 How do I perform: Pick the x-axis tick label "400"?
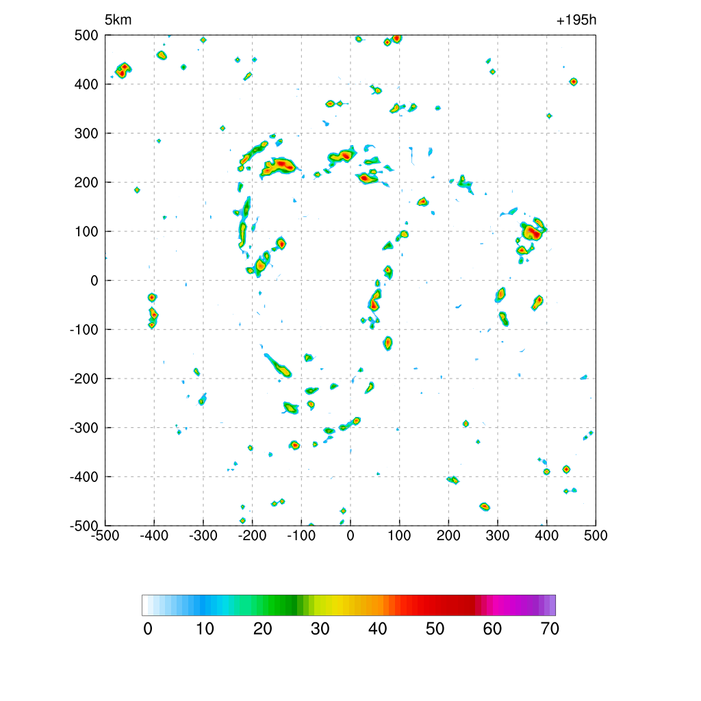click(547, 535)
